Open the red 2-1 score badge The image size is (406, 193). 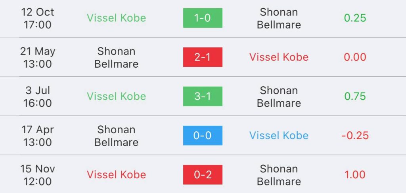click(x=203, y=57)
